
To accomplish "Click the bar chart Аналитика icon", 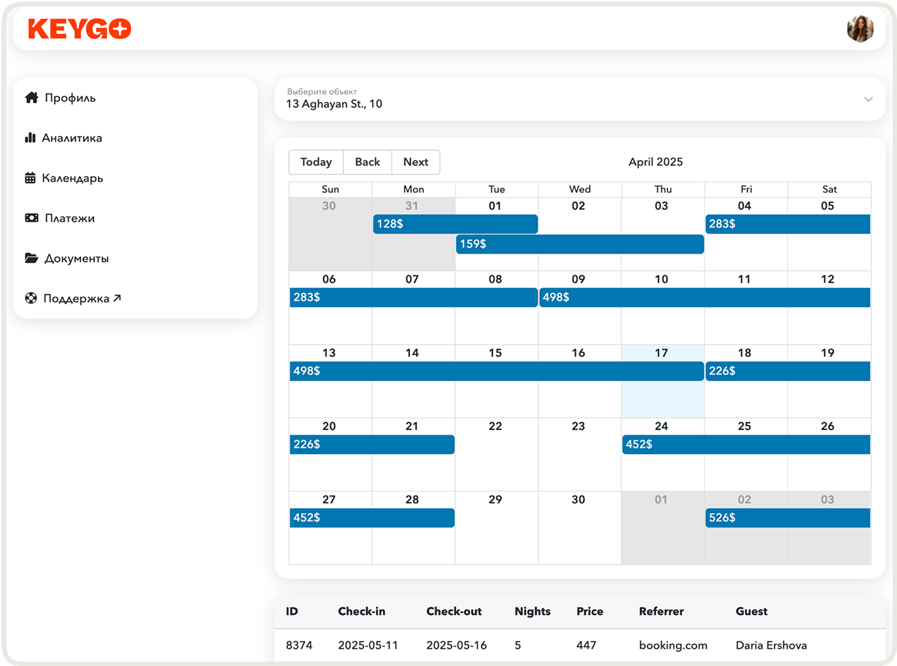I will pyautogui.click(x=30, y=138).
